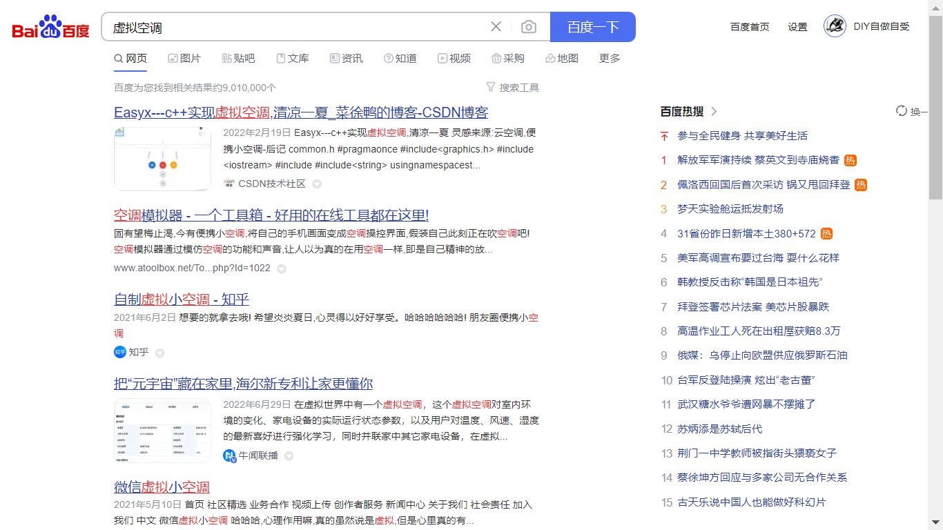Open 空调模拟器 一个工具箱 result
The width and height of the screenshot is (943, 530).
point(271,215)
